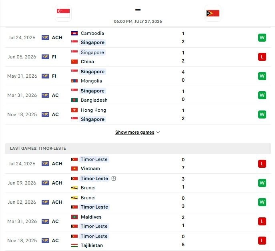Click the Bangladesh flag icon
This screenshot has height=251, width=275.
(74, 100)
